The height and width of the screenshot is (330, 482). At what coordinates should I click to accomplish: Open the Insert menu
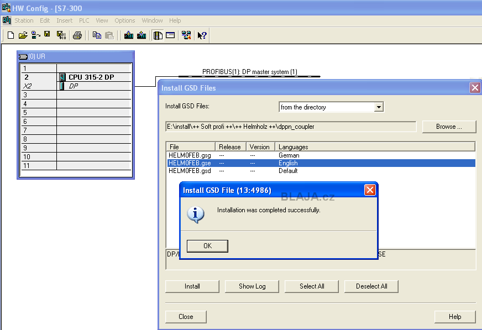65,20
